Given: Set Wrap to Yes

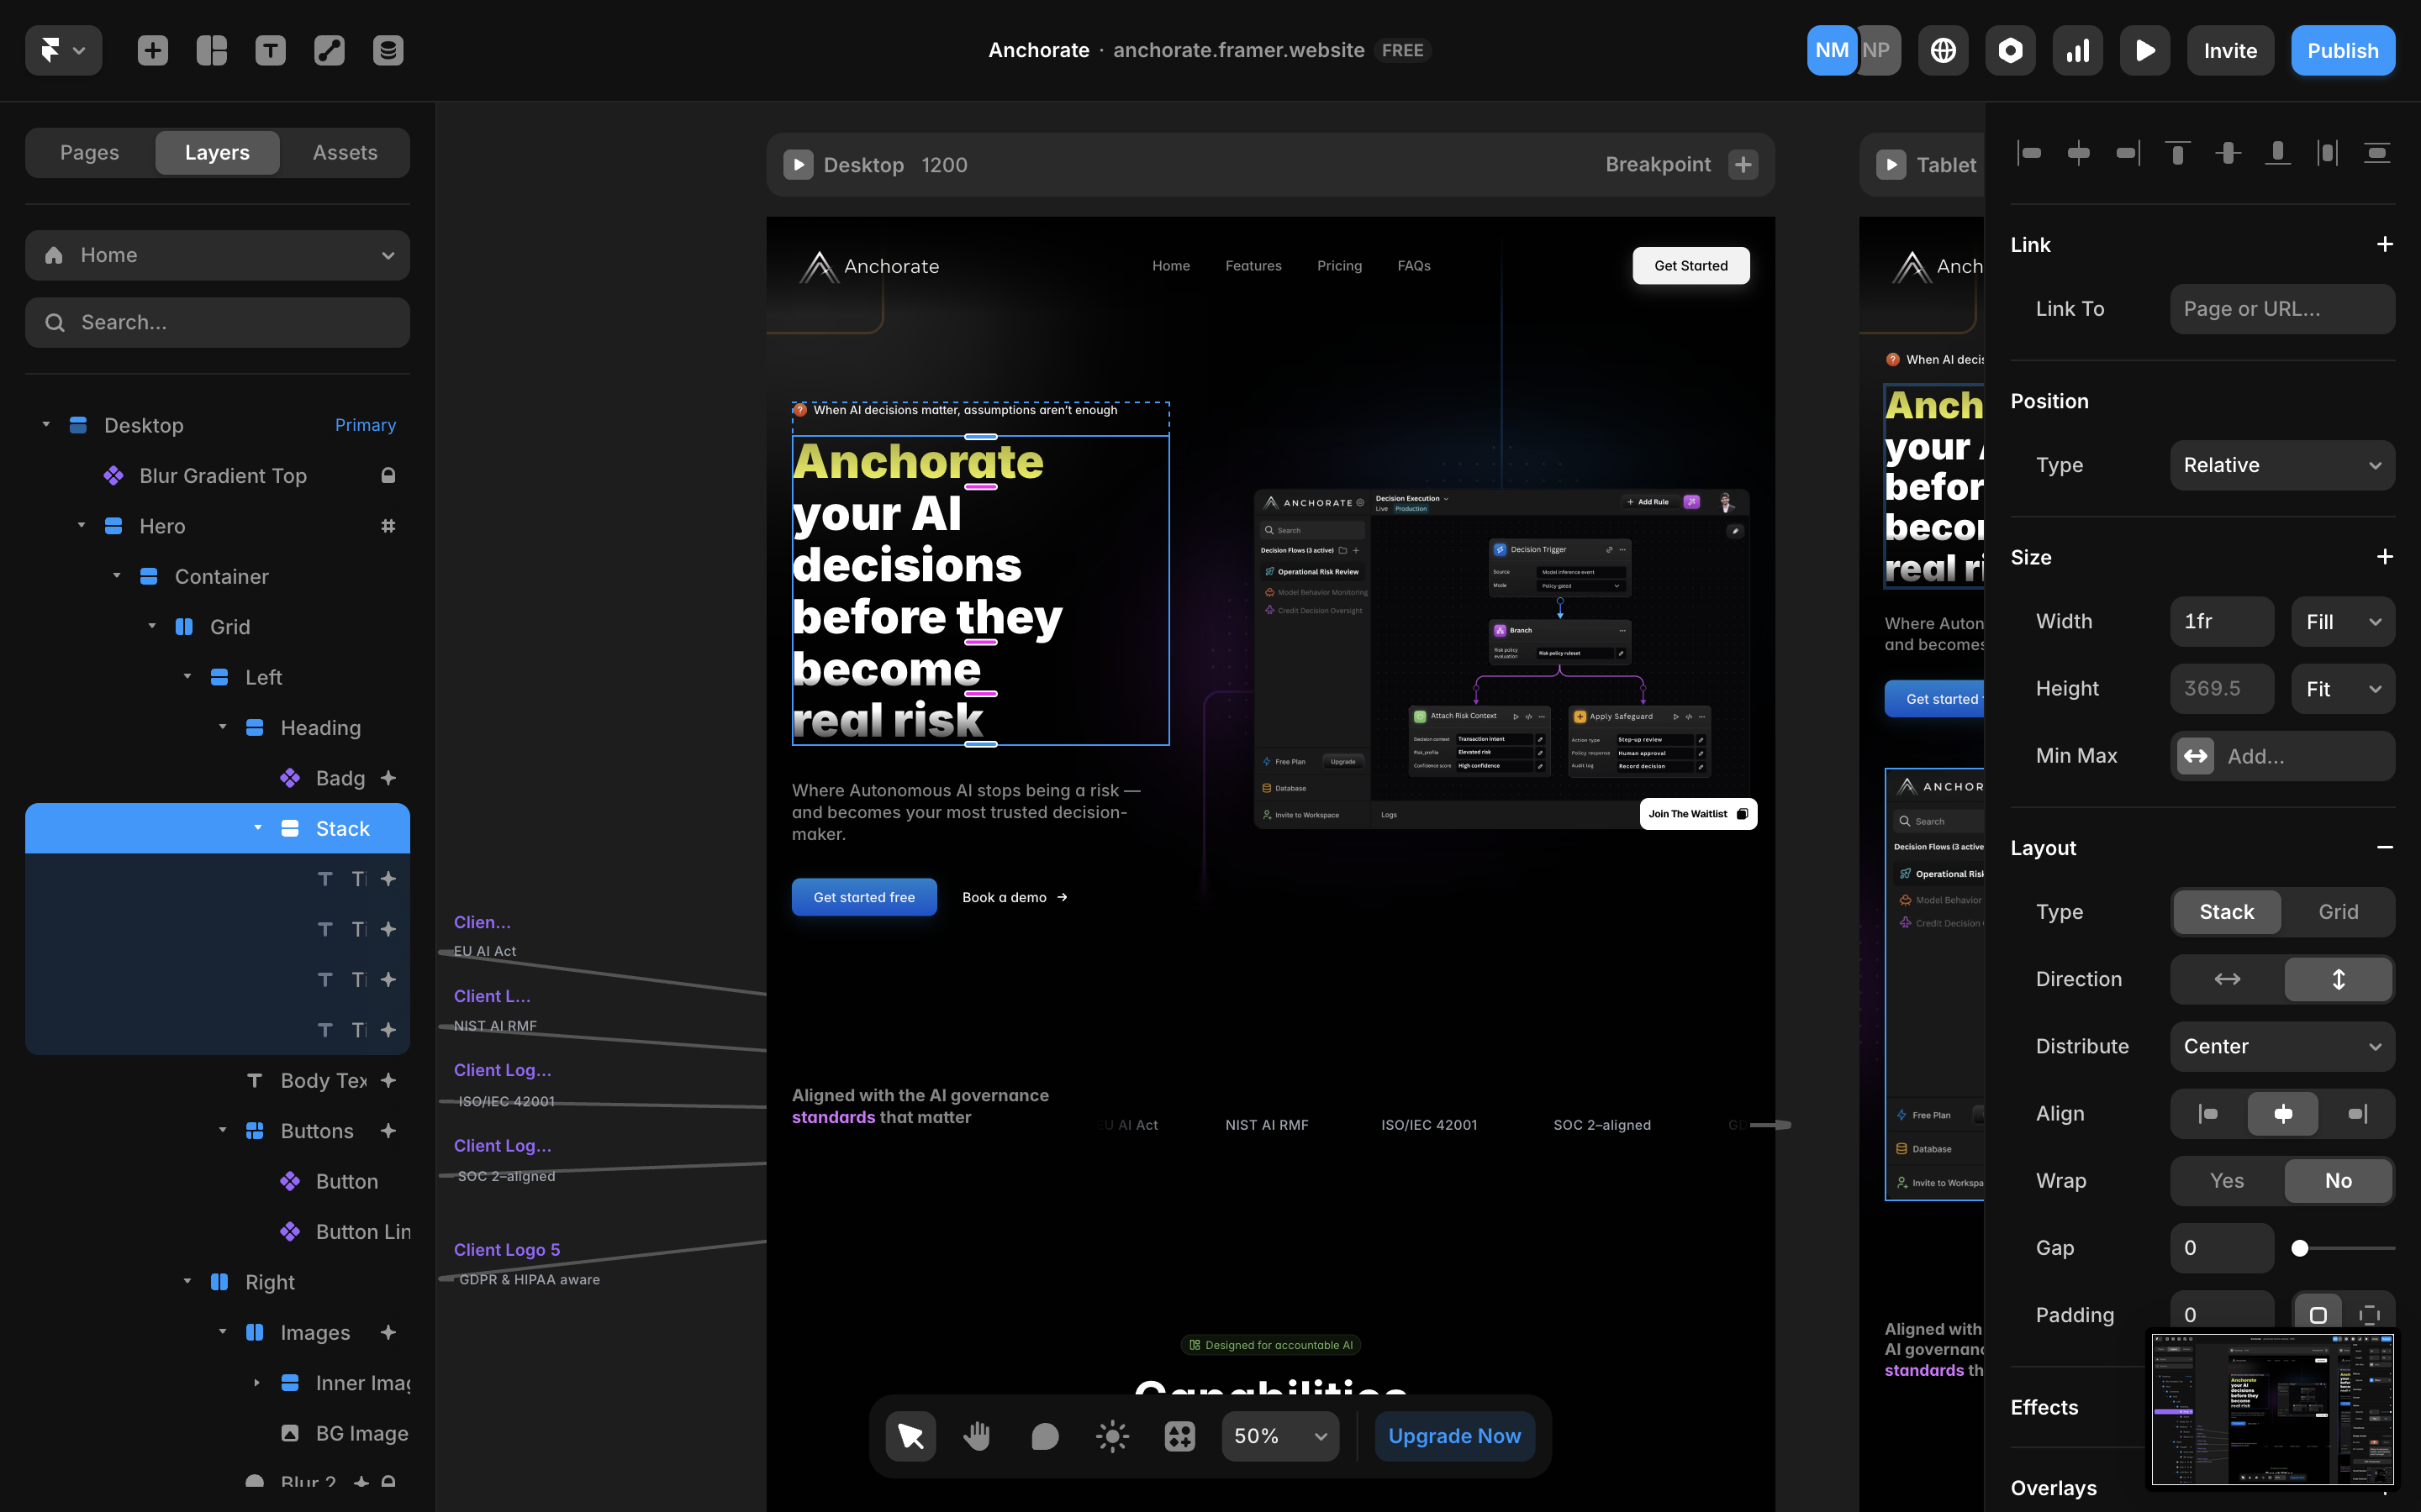Looking at the screenshot, I should (x=2227, y=1181).
